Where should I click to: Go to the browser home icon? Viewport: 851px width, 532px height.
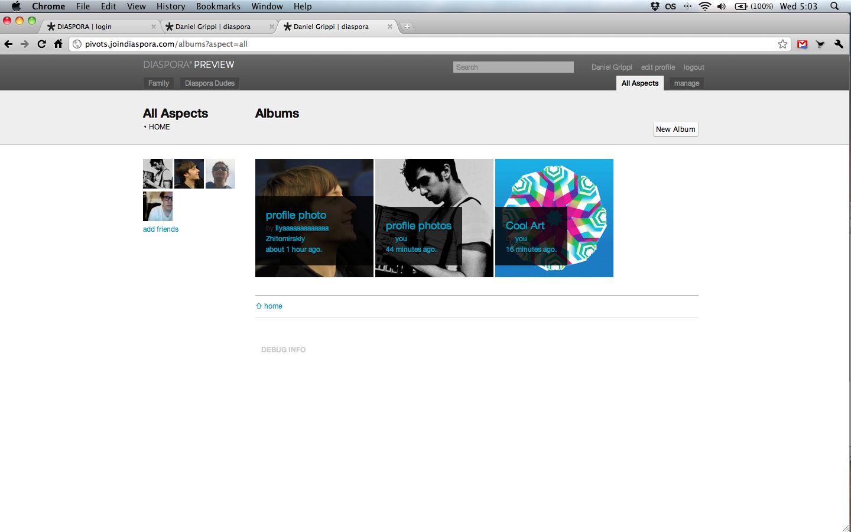[x=58, y=44]
